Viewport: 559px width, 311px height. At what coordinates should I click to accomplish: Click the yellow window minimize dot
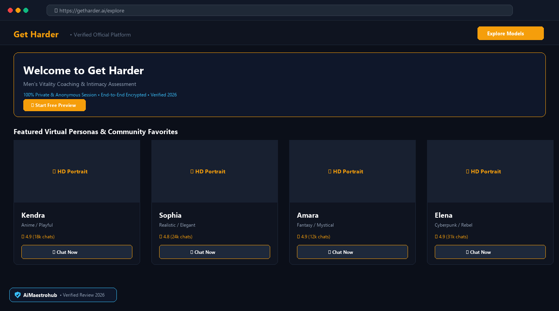coord(18,10)
